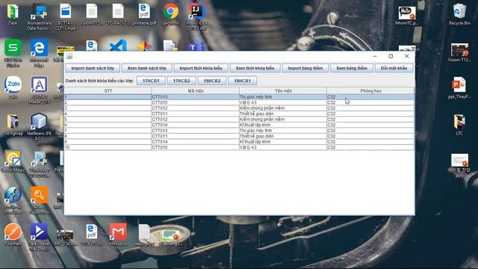The width and height of the screenshot is (478, 269).
Task: Open the Wondershare Data Recovery shortcut
Action: (40, 16)
